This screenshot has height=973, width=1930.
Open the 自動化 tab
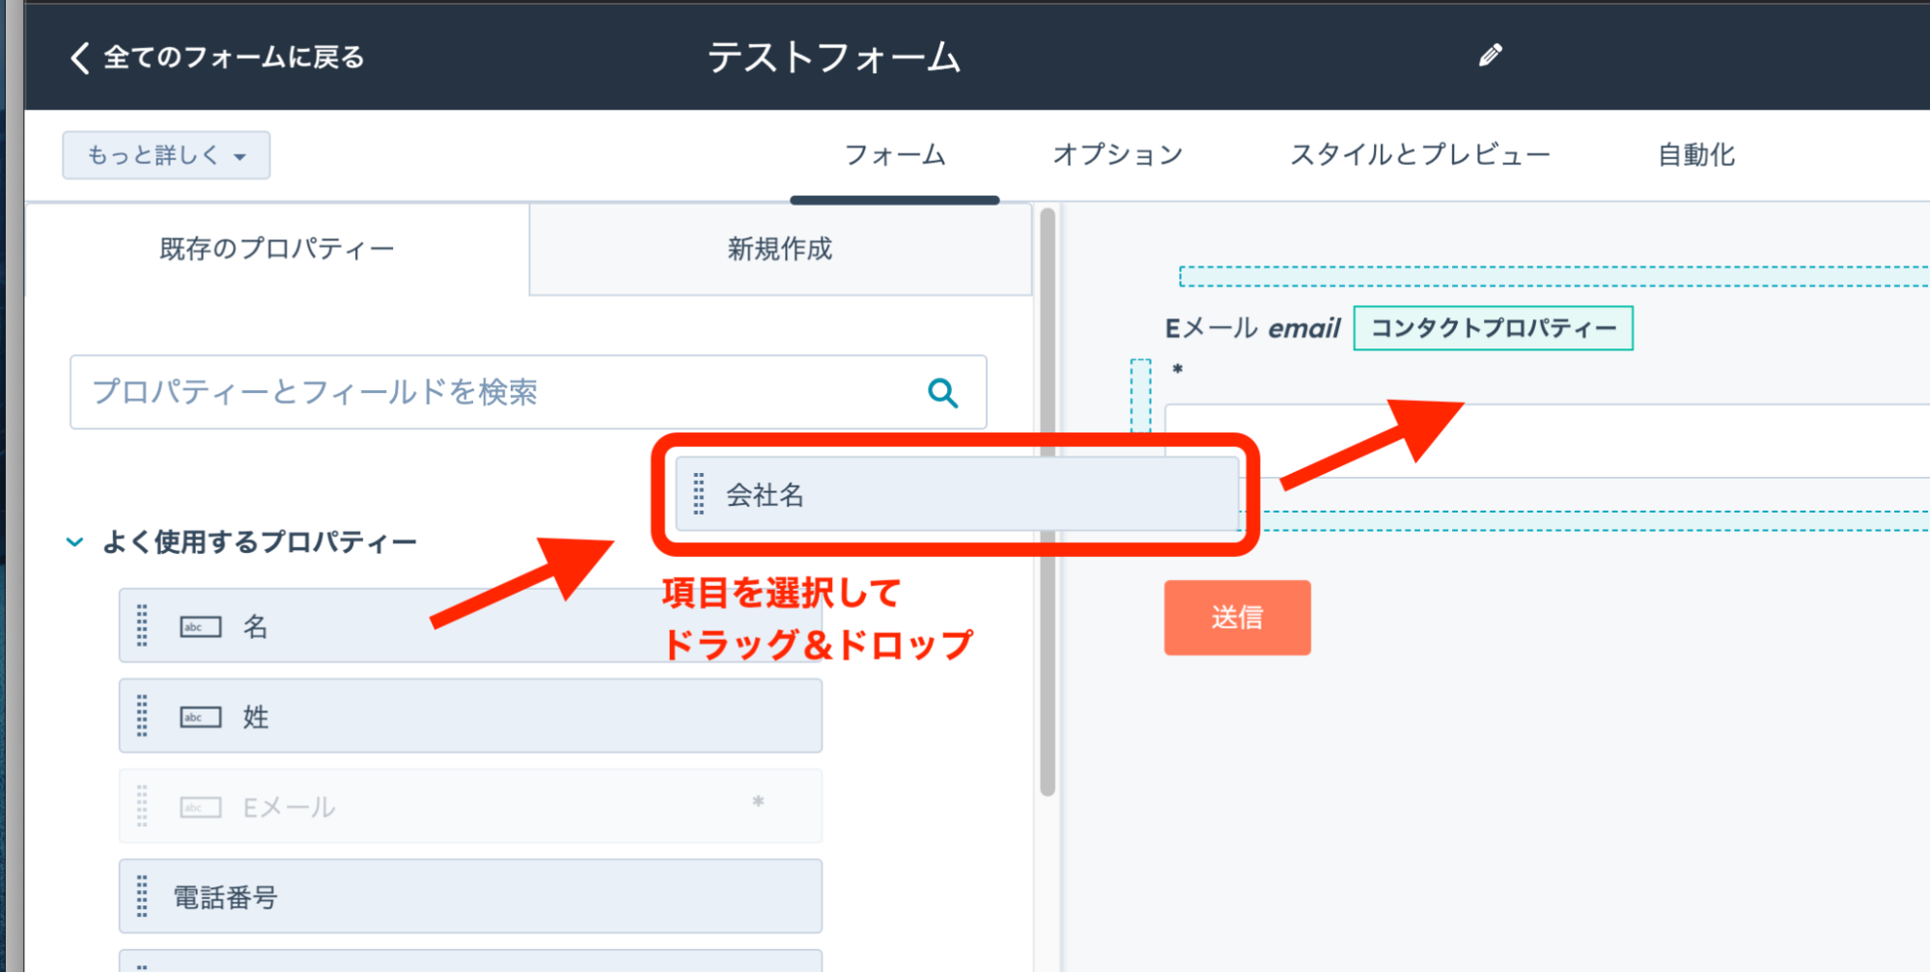pos(1696,155)
